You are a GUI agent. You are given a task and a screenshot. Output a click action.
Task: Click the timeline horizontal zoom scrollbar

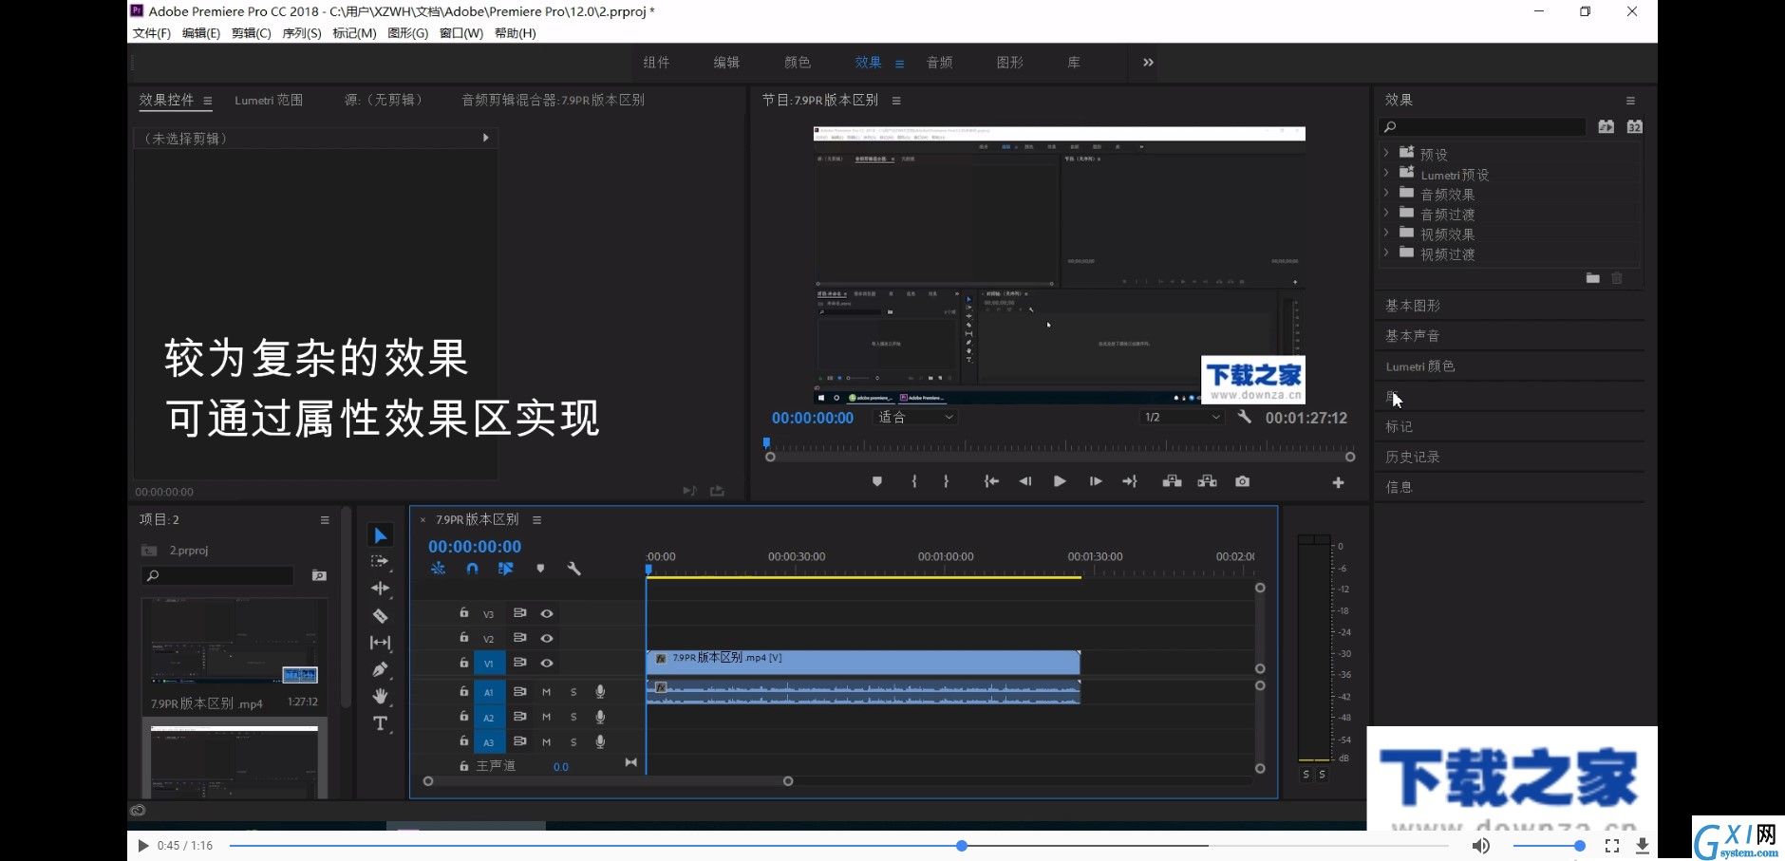point(608,781)
